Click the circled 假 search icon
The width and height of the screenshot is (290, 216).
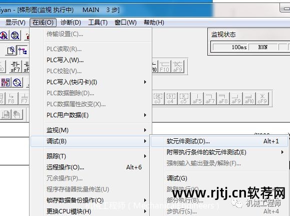15,35
